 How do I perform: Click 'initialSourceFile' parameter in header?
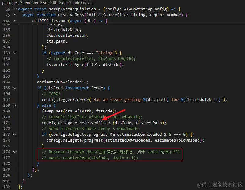pos(107,15)
